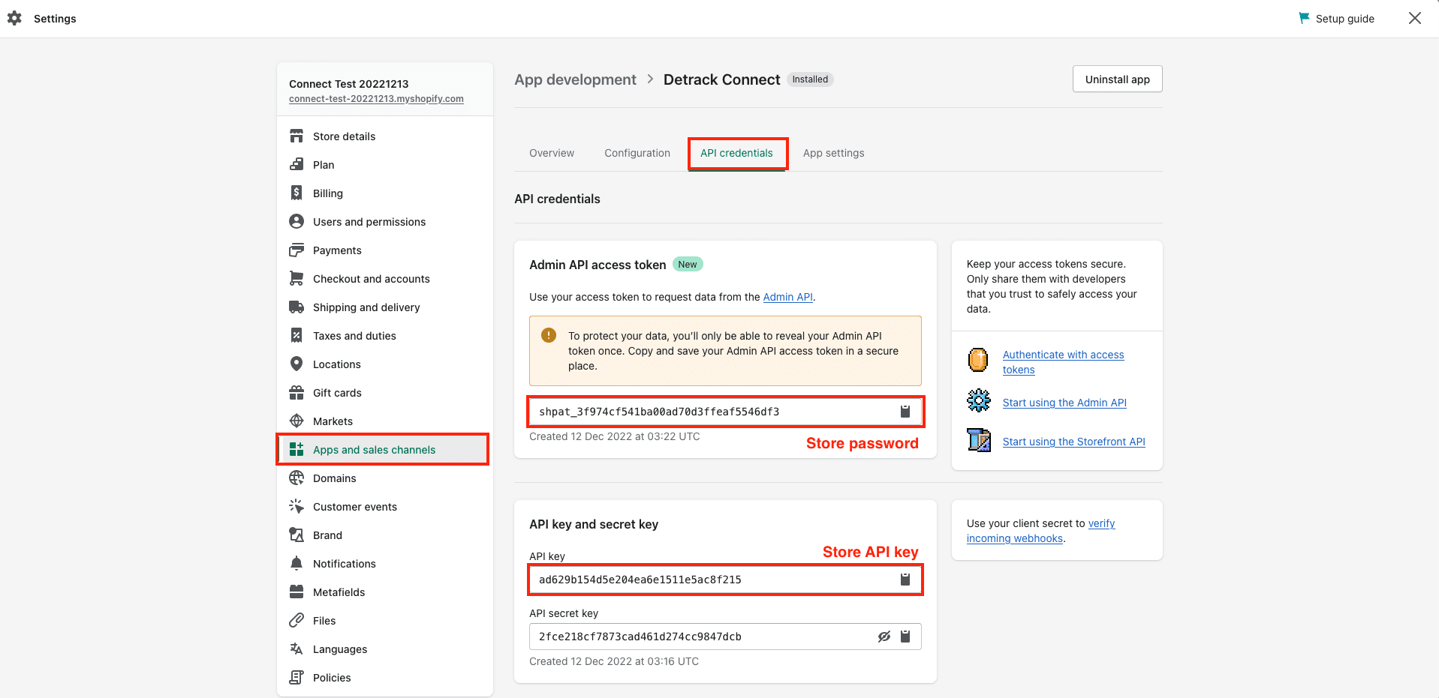This screenshot has width=1439, height=698.
Task: Copy the Admin API access token
Action: tap(905, 412)
